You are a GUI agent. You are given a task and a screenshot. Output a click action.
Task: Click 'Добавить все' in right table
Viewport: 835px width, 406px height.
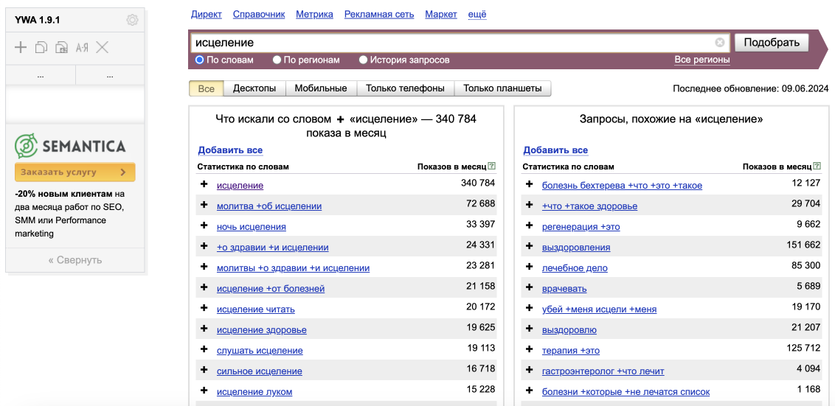(555, 150)
